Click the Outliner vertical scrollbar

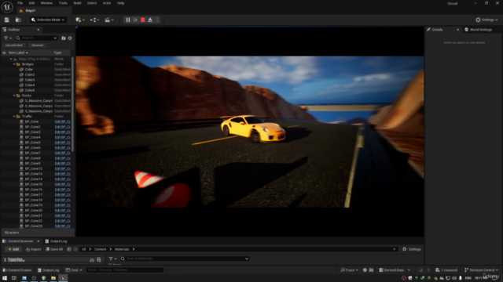point(73,104)
